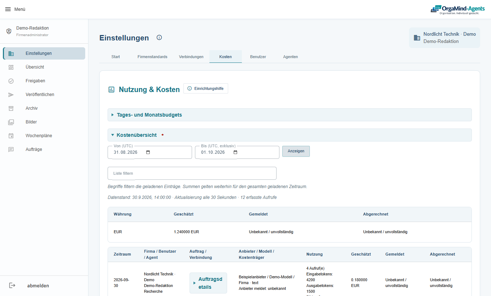Expand the Tages- und Monatsbudgets section
The width and height of the screenshot is (491, 296).
[290, 115]
